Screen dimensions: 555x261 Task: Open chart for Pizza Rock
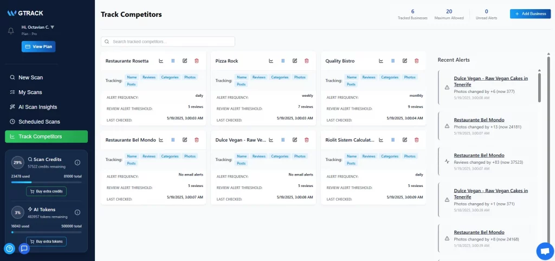pyautogui.click(x=271, y=61)
